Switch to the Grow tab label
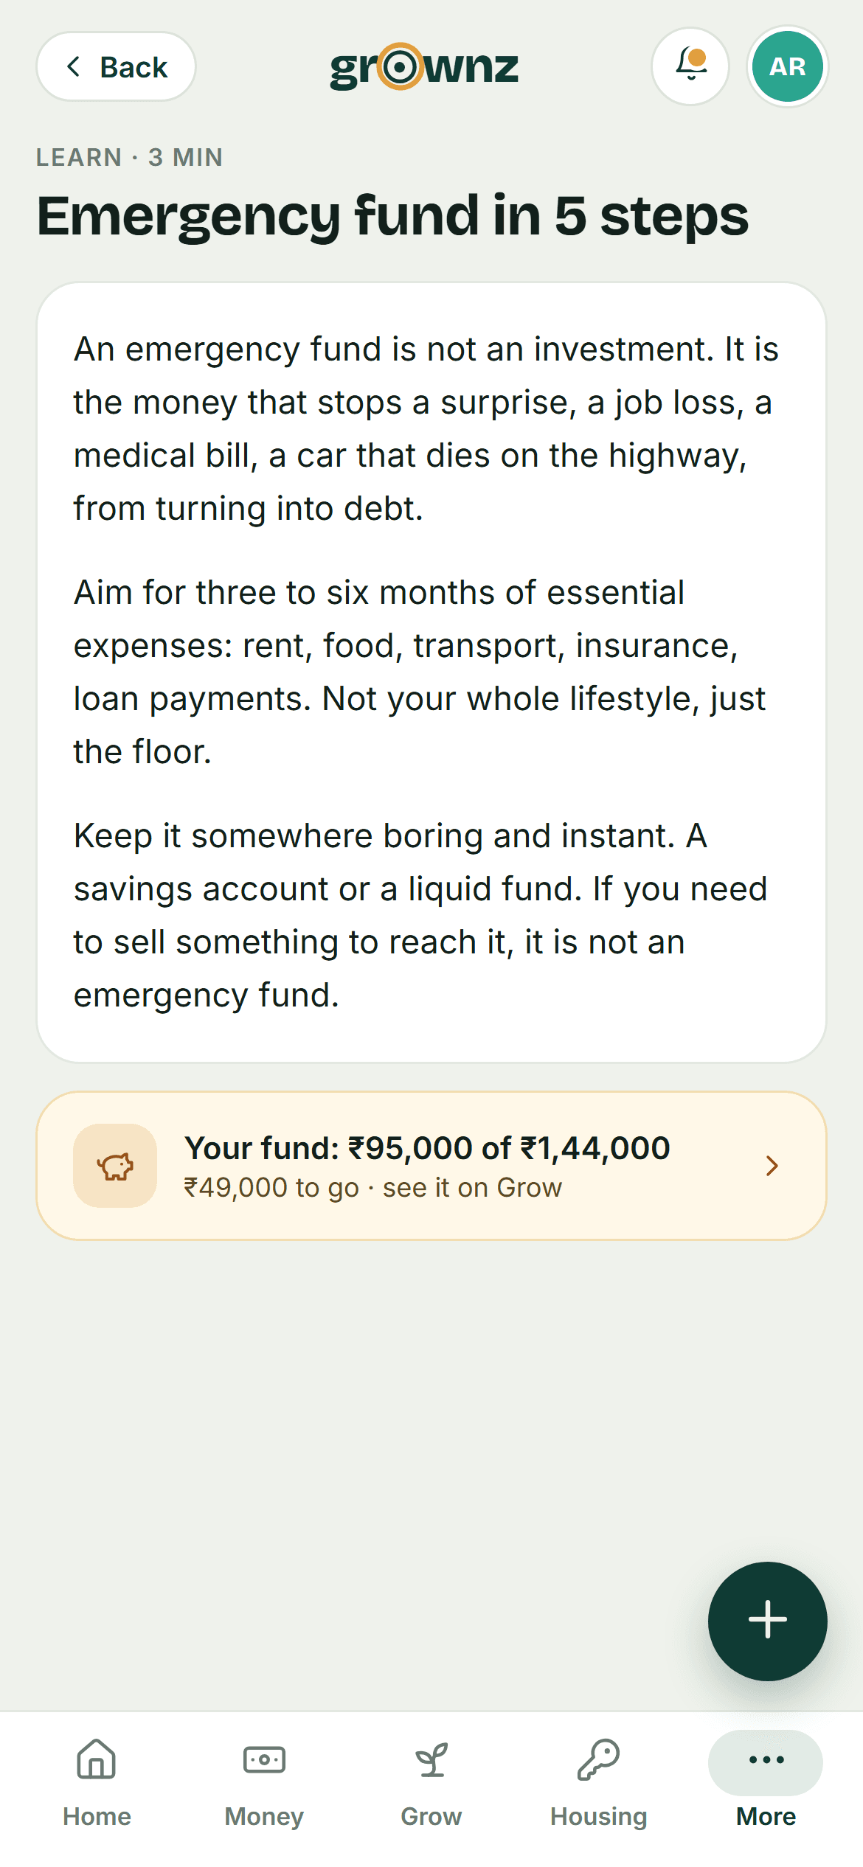This screenshot has width=863, height=1867. coord(431,1816)
